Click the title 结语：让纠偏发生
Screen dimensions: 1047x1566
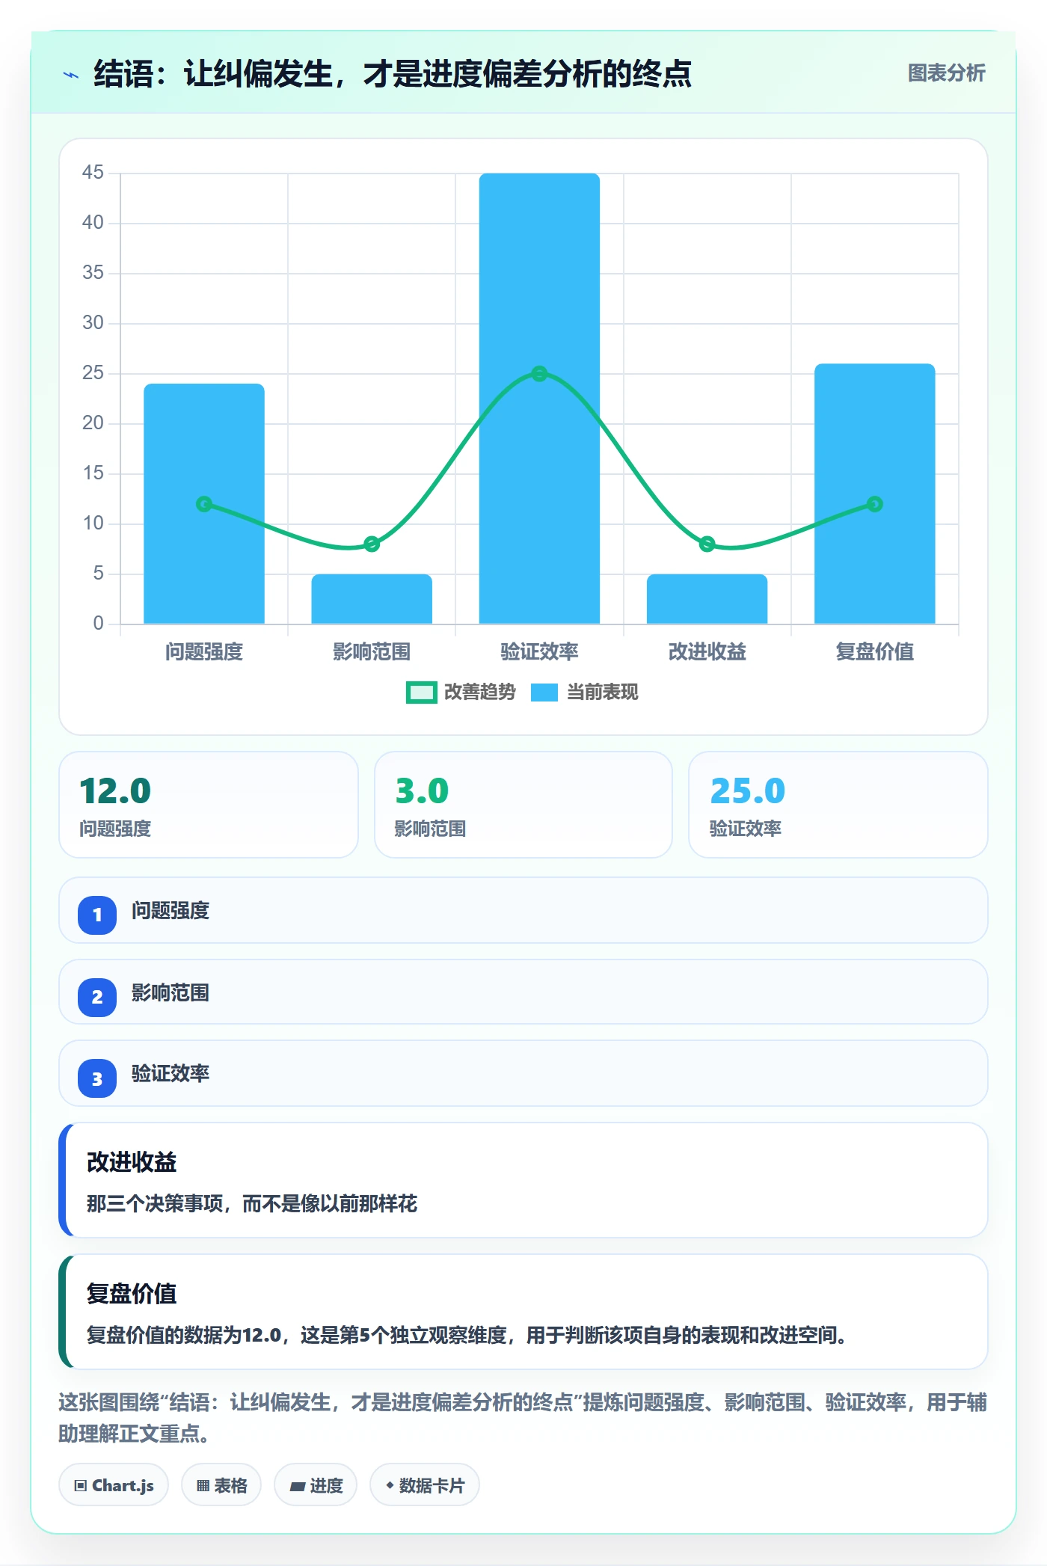393,74
